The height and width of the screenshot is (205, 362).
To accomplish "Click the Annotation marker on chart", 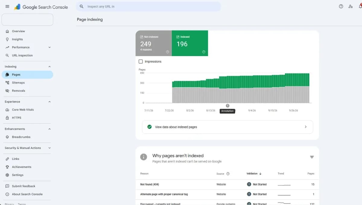I will point(227,106).
